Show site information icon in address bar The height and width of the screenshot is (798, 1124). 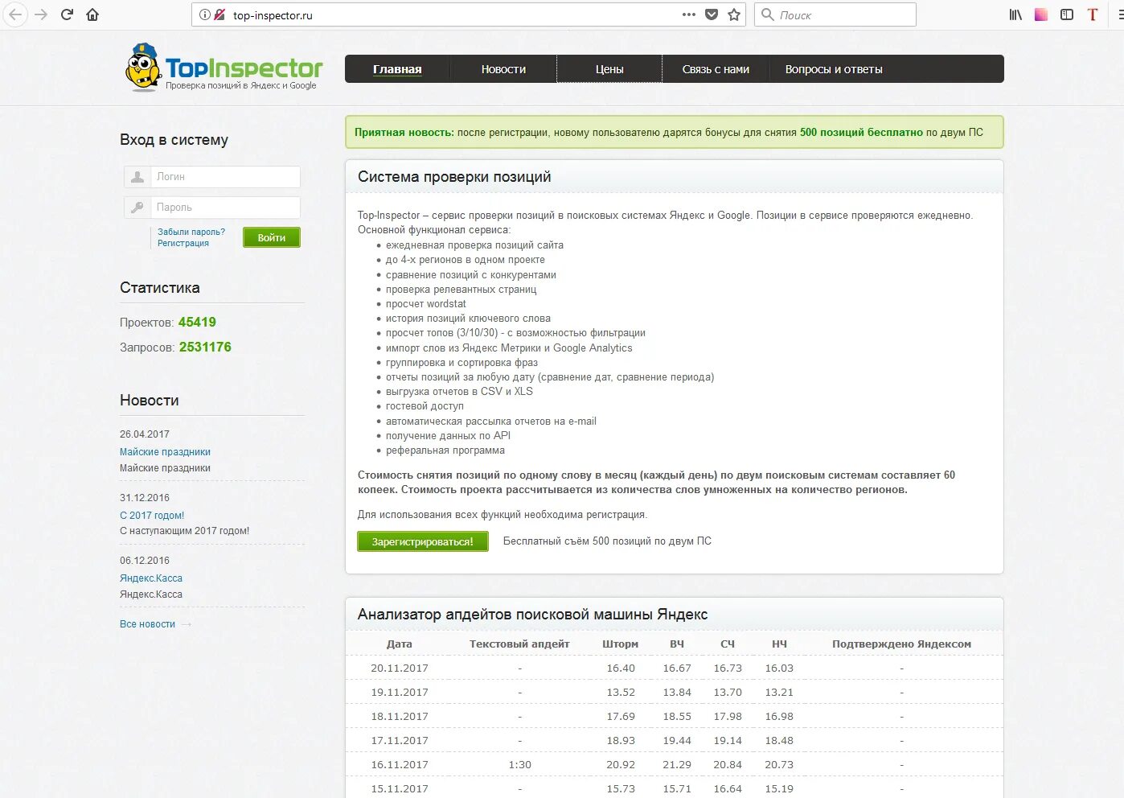click(x=205, y=14)
